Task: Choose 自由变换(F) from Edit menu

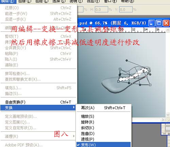Action: click(x=38, y=102)
